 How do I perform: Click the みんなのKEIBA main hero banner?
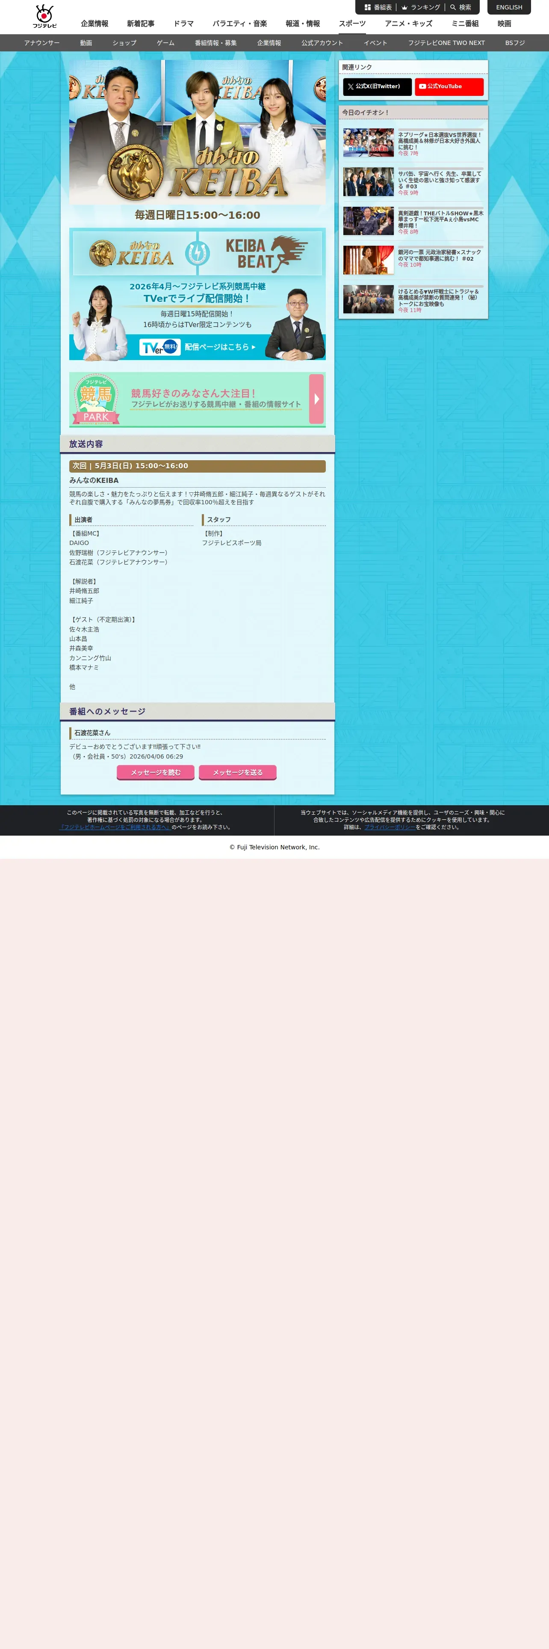(x=198, y=133)
